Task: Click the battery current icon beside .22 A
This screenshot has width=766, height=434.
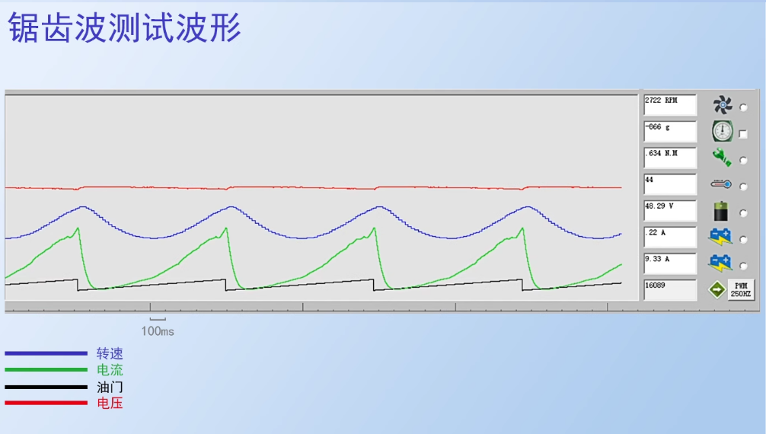Action: click(x=720, y=238)
